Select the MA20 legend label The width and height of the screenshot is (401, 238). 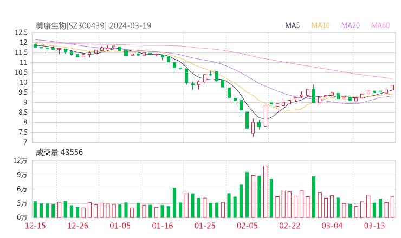351,25
